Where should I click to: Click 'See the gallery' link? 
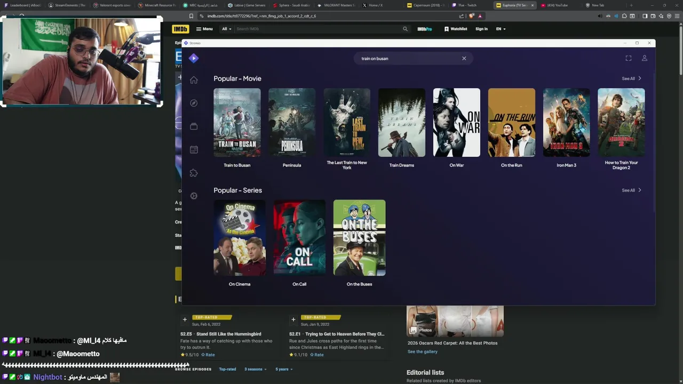click(423, 351)
